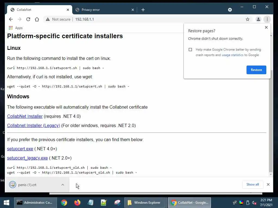Reload the current page
The image size is (278, 208).
(x=28, y=19)
